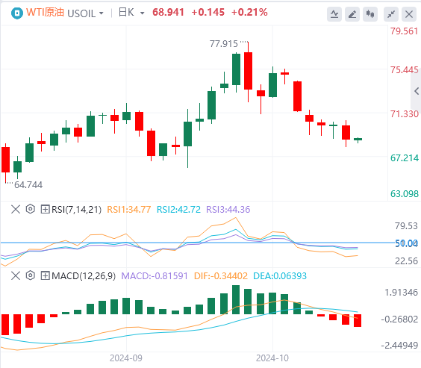Click the MACD:-0.81591 value
This screenshot has width=421, height=368.
[x=155, y=276]
